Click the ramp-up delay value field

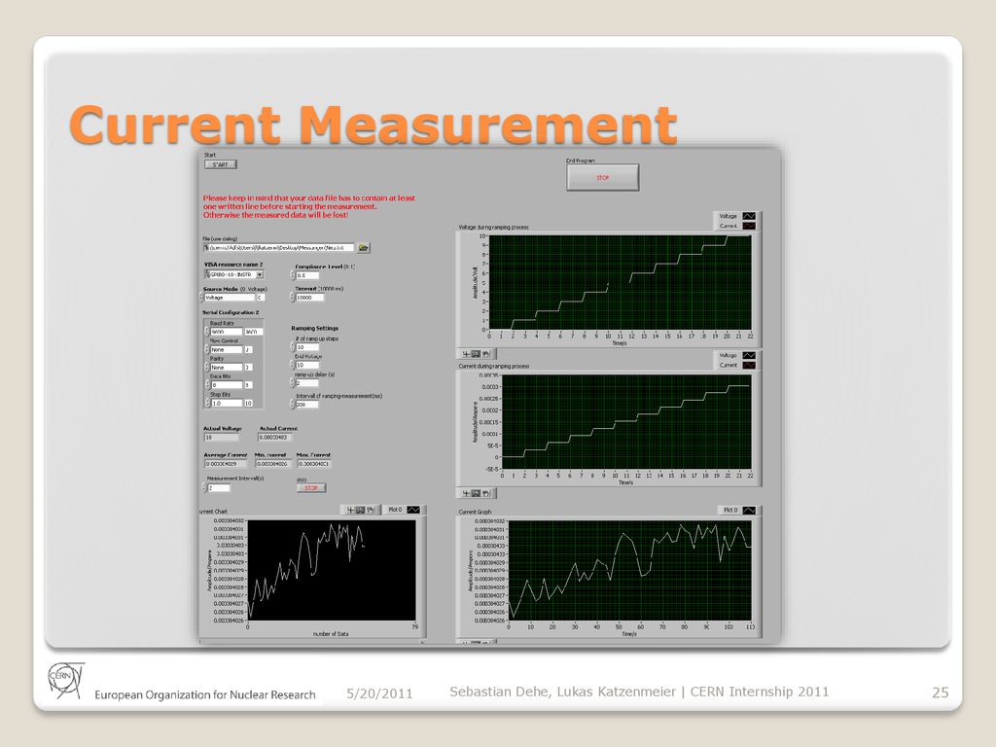click(x=306, y=383)
